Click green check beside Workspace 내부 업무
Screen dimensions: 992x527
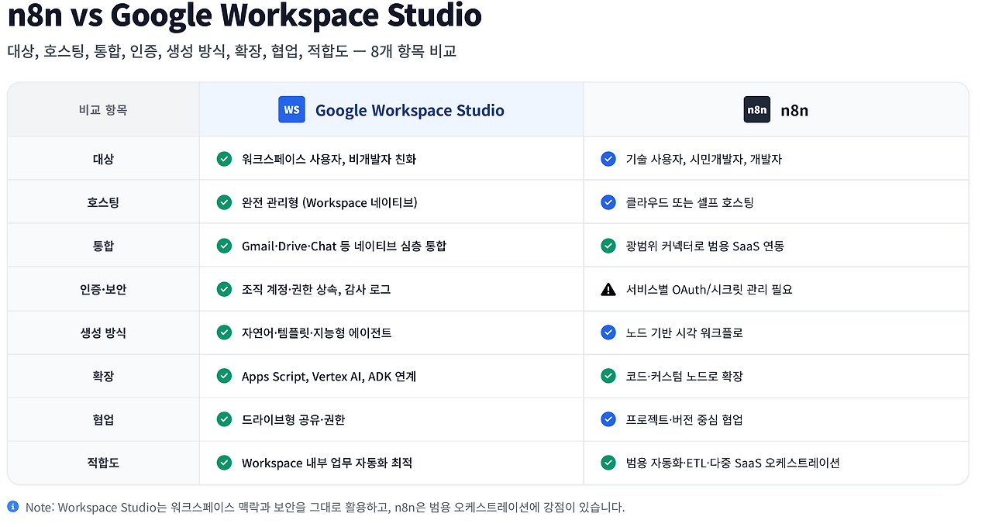click(x=224, y=463)
